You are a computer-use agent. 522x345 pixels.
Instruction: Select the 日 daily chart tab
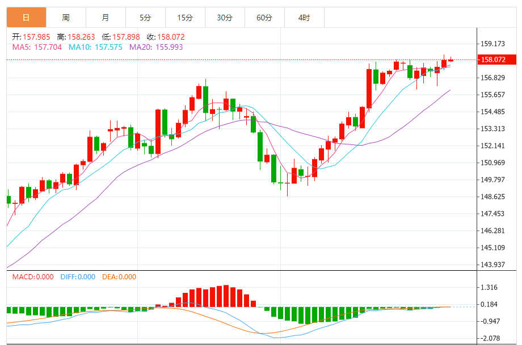[26, 18]
